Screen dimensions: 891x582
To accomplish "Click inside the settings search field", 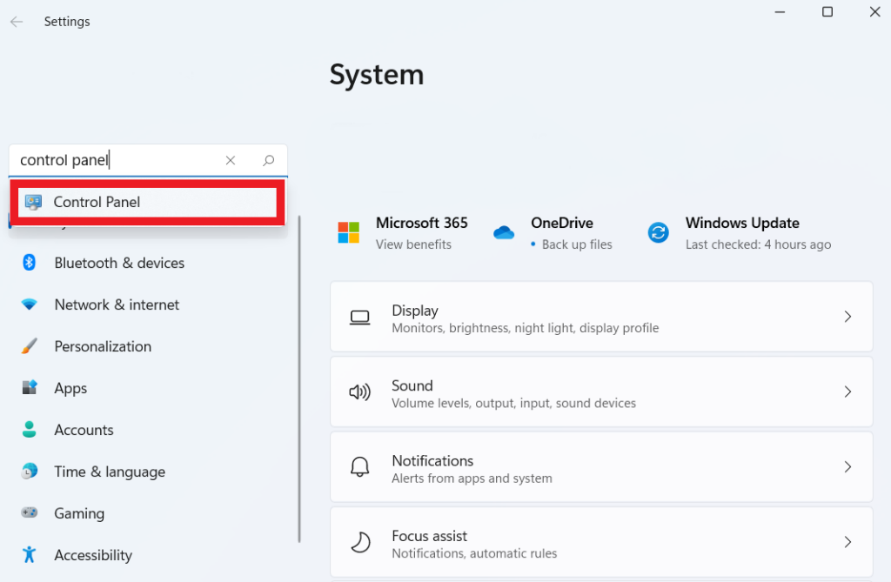I will [x=122, y=160].
